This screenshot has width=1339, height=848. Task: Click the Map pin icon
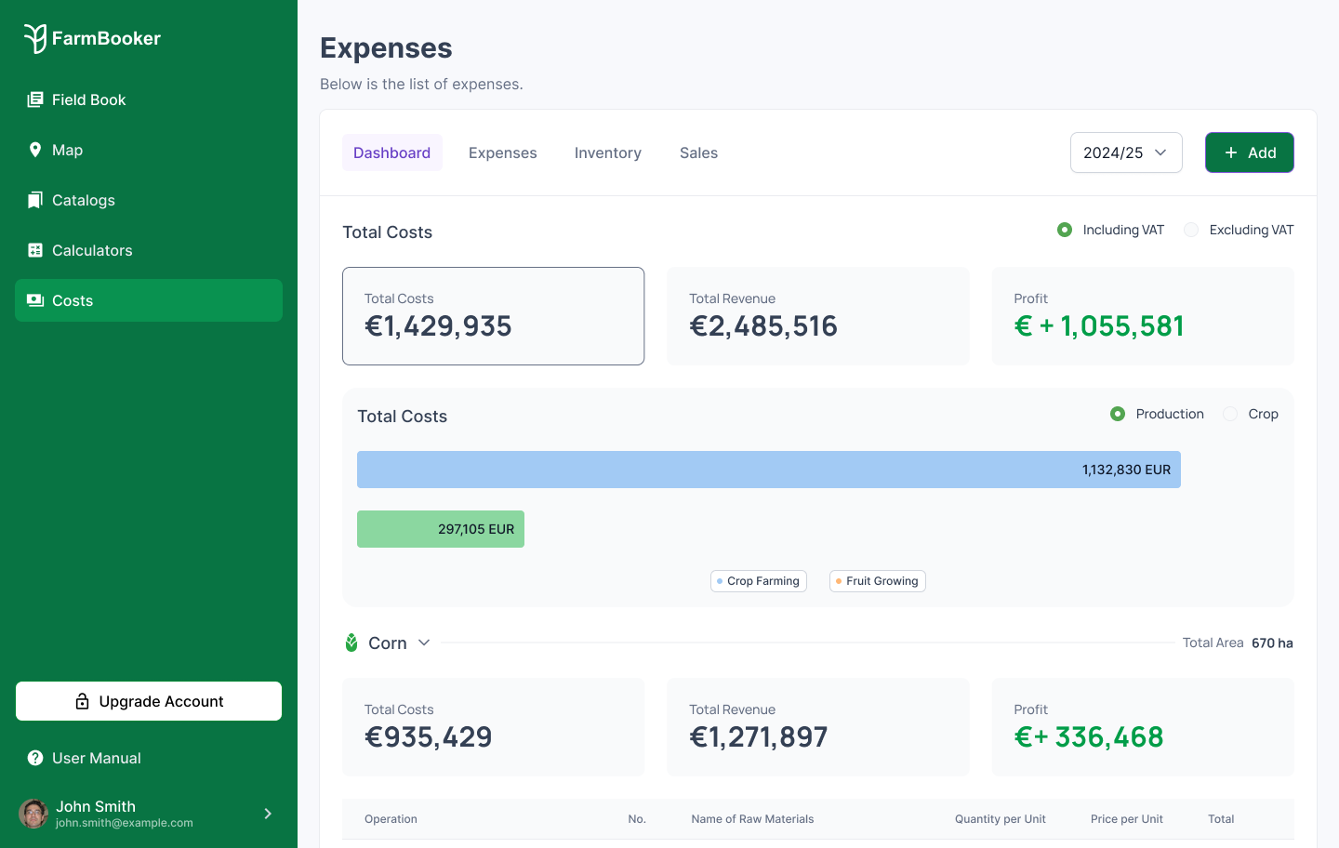pos(35,150)
